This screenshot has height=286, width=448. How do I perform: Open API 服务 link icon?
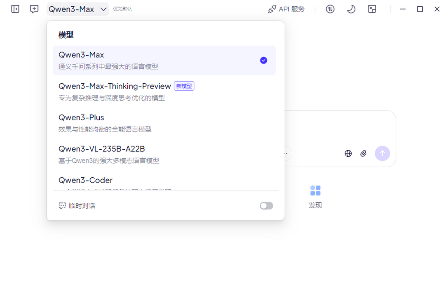click(x=272, y=9)
